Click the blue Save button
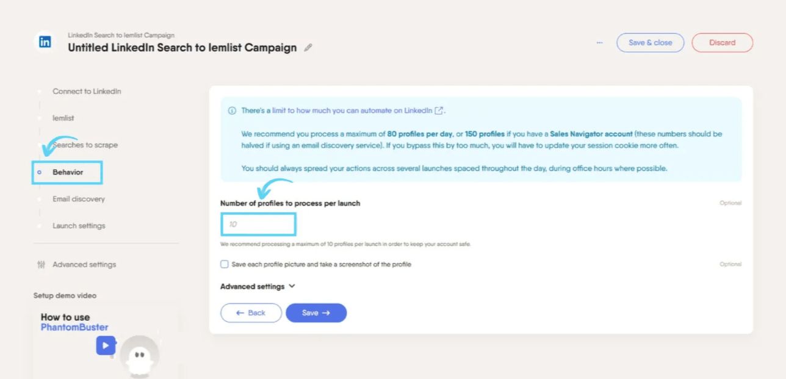 click(x=316, y=313)
